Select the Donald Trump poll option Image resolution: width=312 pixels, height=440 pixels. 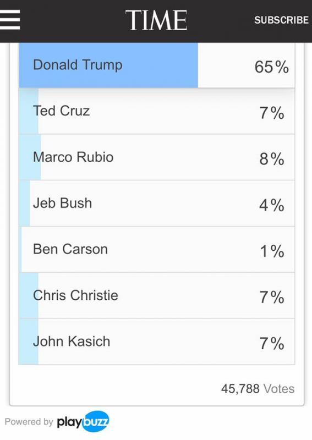157,65
